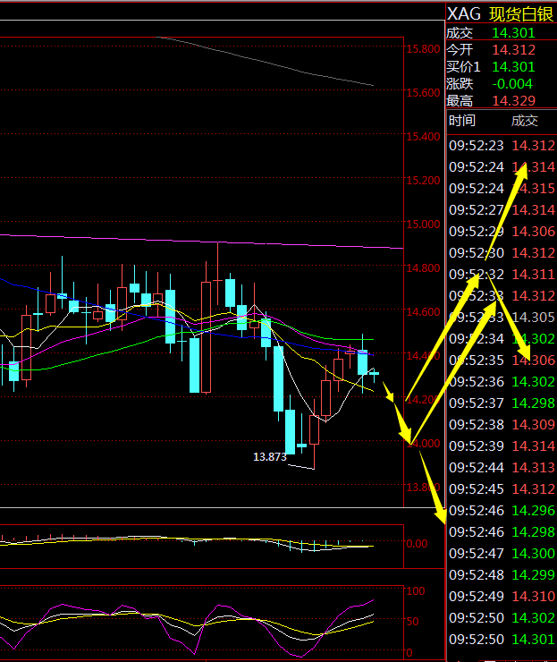This screenshot has width=557, height=662.
Task: Select the 今开 label in quote panel
Action: (460, 50)
